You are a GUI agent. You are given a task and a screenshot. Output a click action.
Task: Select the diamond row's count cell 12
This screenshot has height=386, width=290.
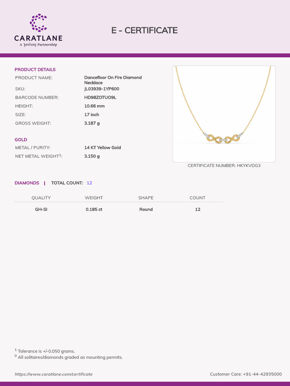click(197, 209)
